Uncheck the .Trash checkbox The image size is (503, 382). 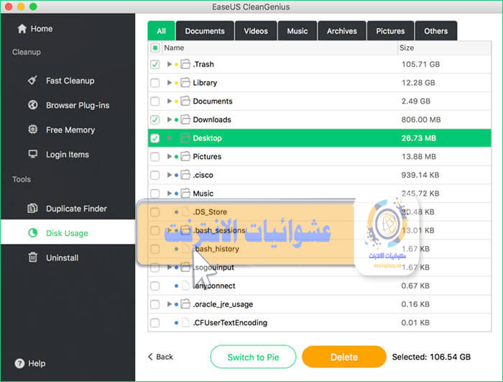pos(155,64)
